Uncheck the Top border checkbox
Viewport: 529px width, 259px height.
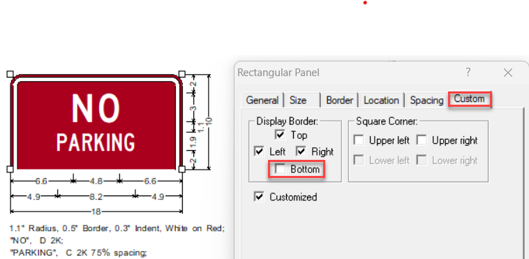click(x=280, y=135)
